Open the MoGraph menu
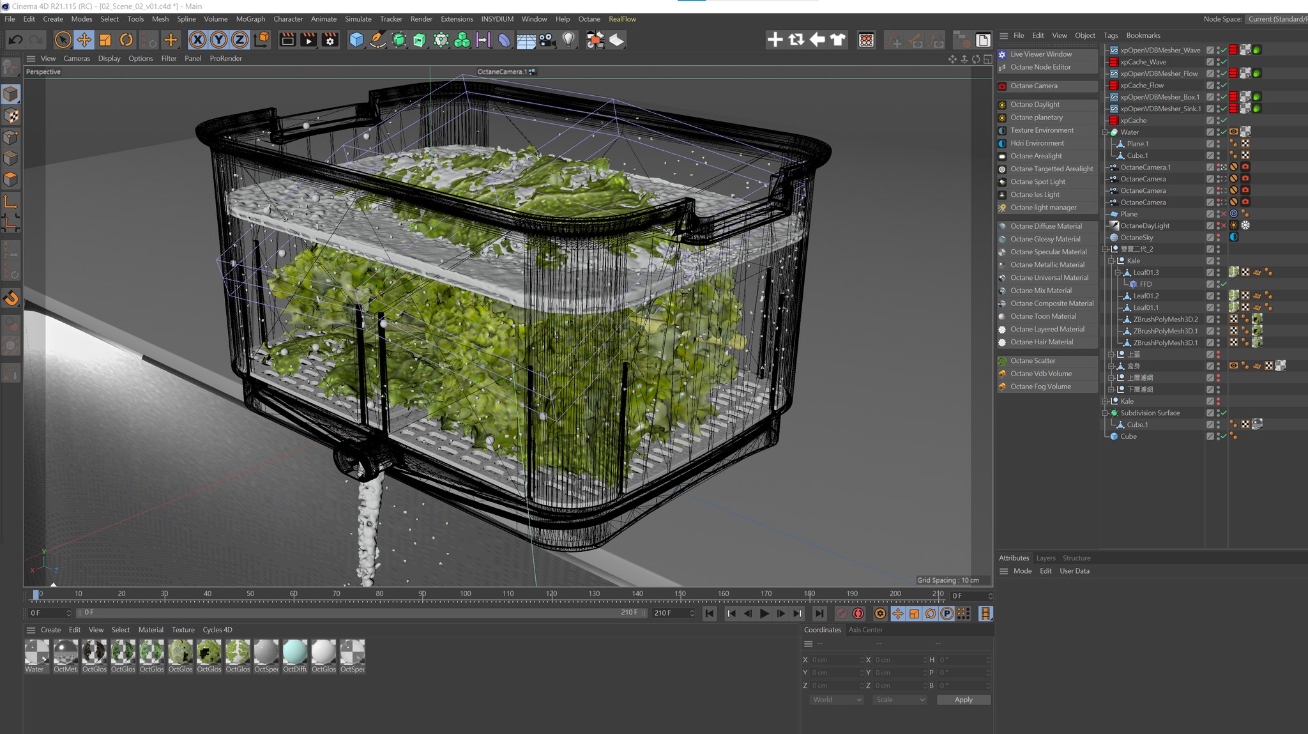Image resolution: width=1308 pixels, height=734 pixels. tap(250, 19)
